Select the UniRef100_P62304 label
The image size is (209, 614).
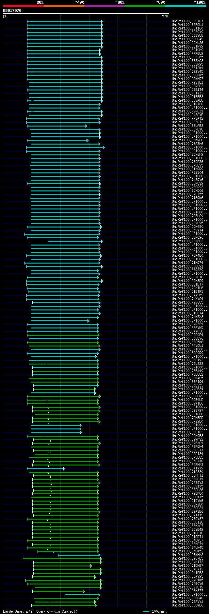click(x=187, y=173)
